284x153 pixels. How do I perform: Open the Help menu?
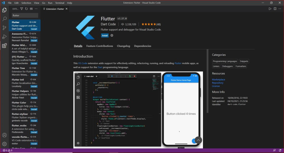[70, 3]
